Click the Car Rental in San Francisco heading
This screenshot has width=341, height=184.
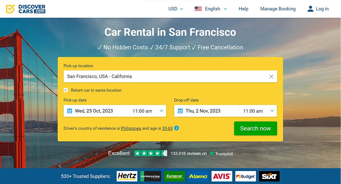170,32
